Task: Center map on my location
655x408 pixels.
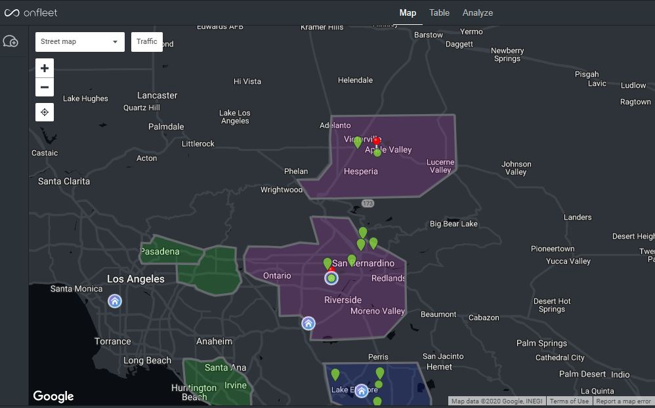Action: [x=45, y=112]
